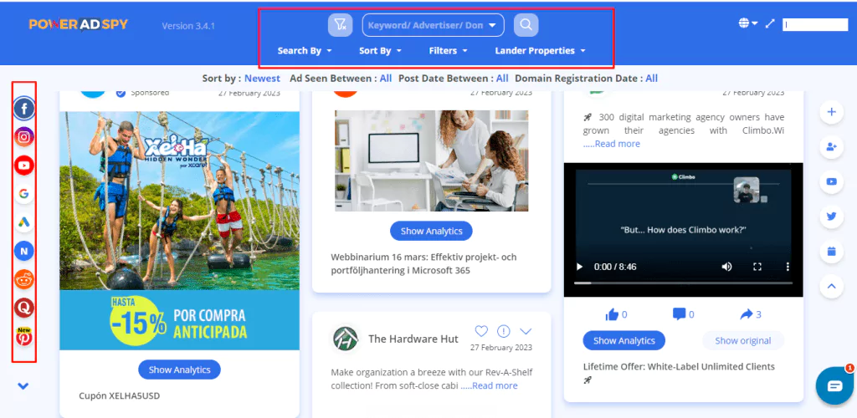This screenshot has height=418, width=857.
Task: Click the Webbinarium 16 mars headline text
Action: click(x=424, y=263)
